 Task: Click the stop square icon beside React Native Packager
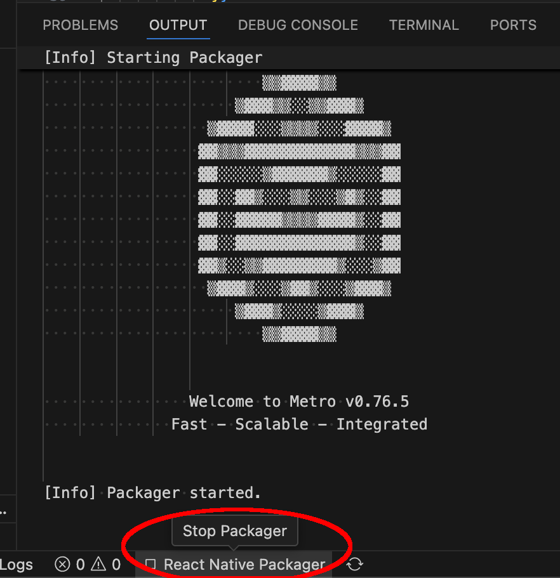[150, 564]
